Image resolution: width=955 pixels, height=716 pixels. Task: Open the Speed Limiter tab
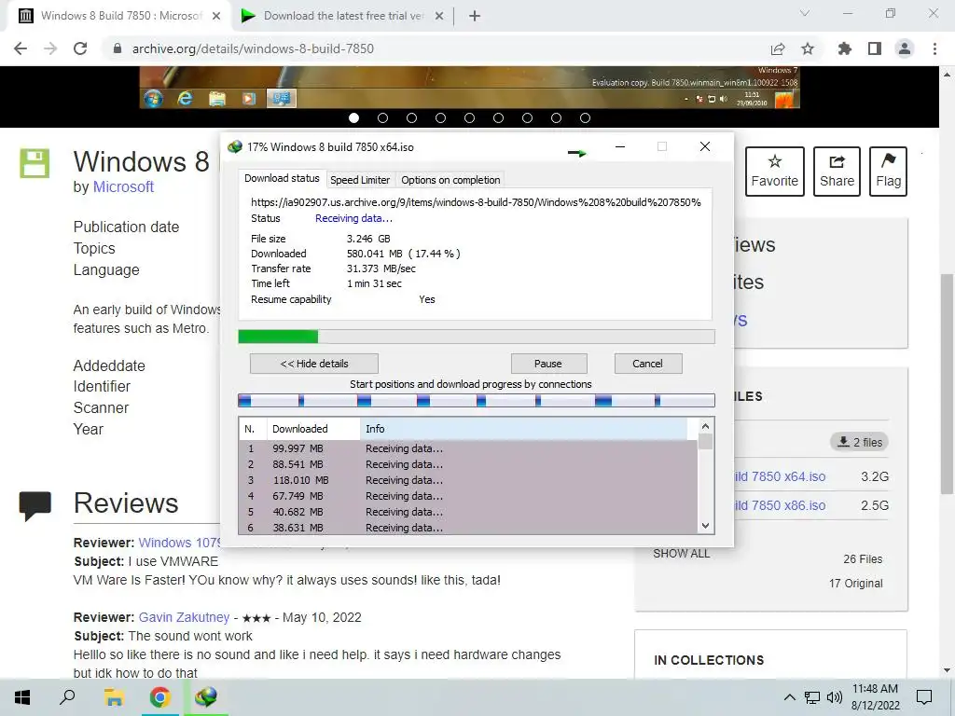pos(360,180)
